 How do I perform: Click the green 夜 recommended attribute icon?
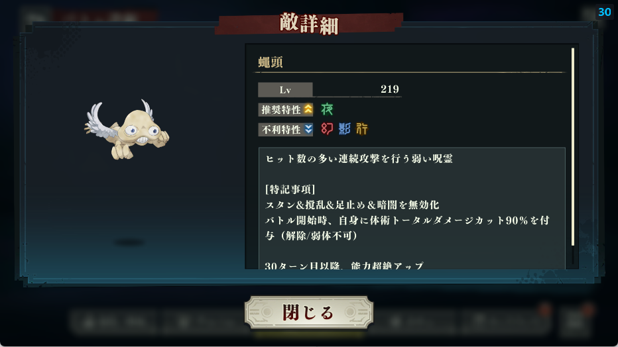327,109
